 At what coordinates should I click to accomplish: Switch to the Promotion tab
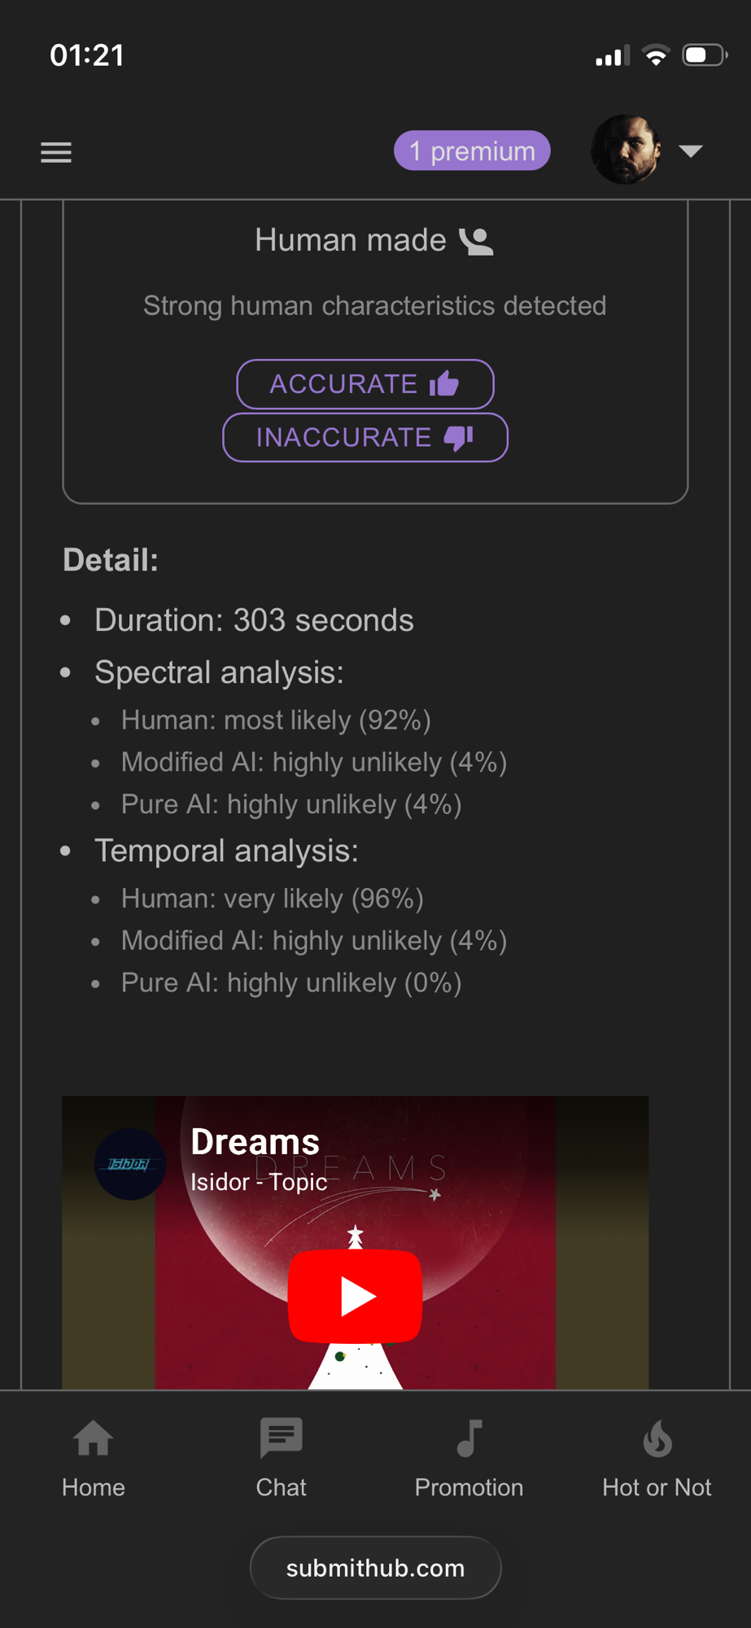click(x=469, y=1458)
